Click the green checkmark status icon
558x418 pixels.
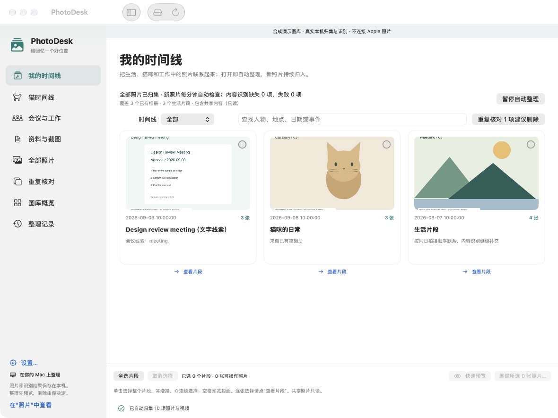pos(122,408)
